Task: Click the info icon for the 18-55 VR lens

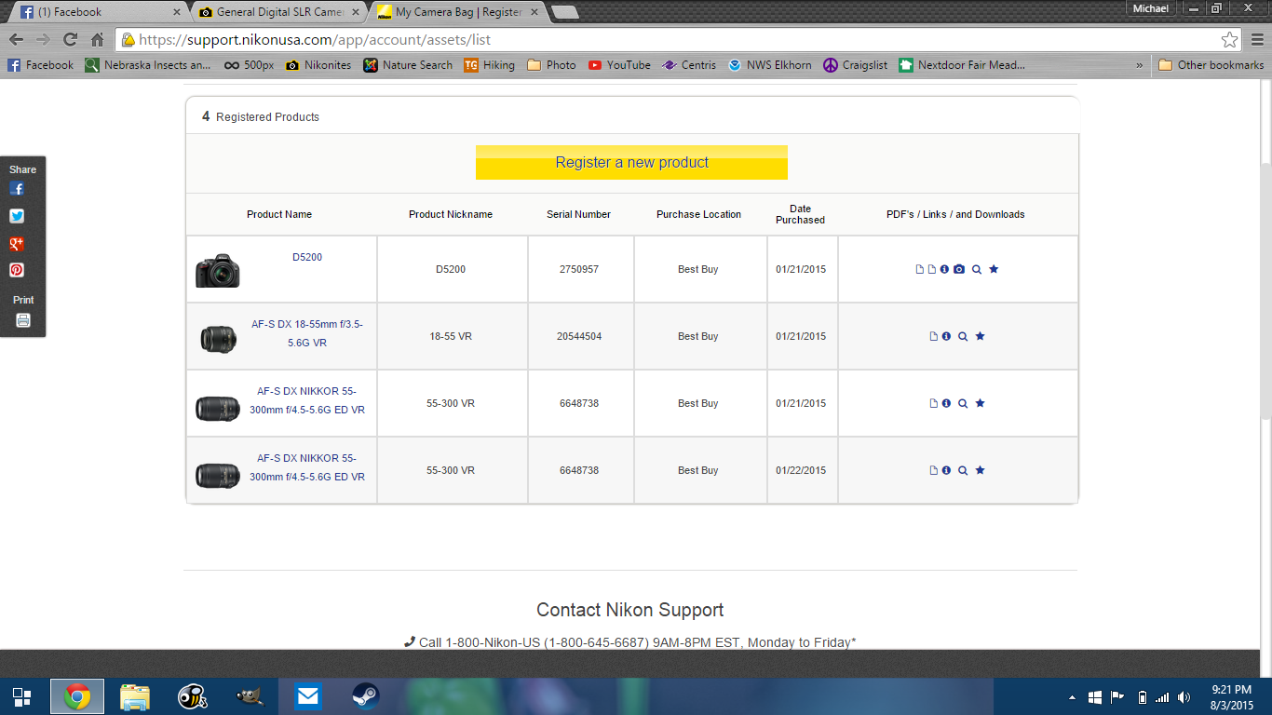Action: pos(946,336)
